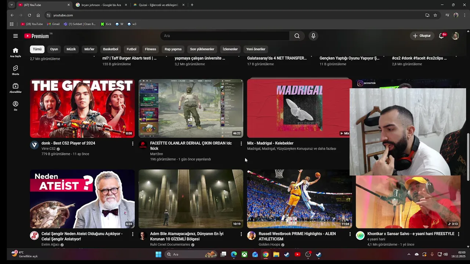Open the Xbox app from taskbar
This screenshot has width=470, height=264.
[244, 254]
